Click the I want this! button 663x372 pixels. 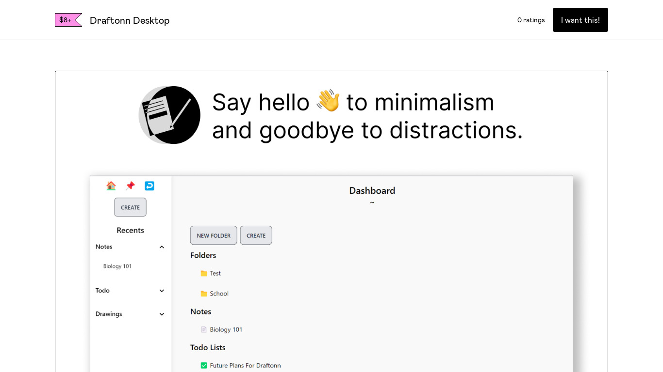580,20
